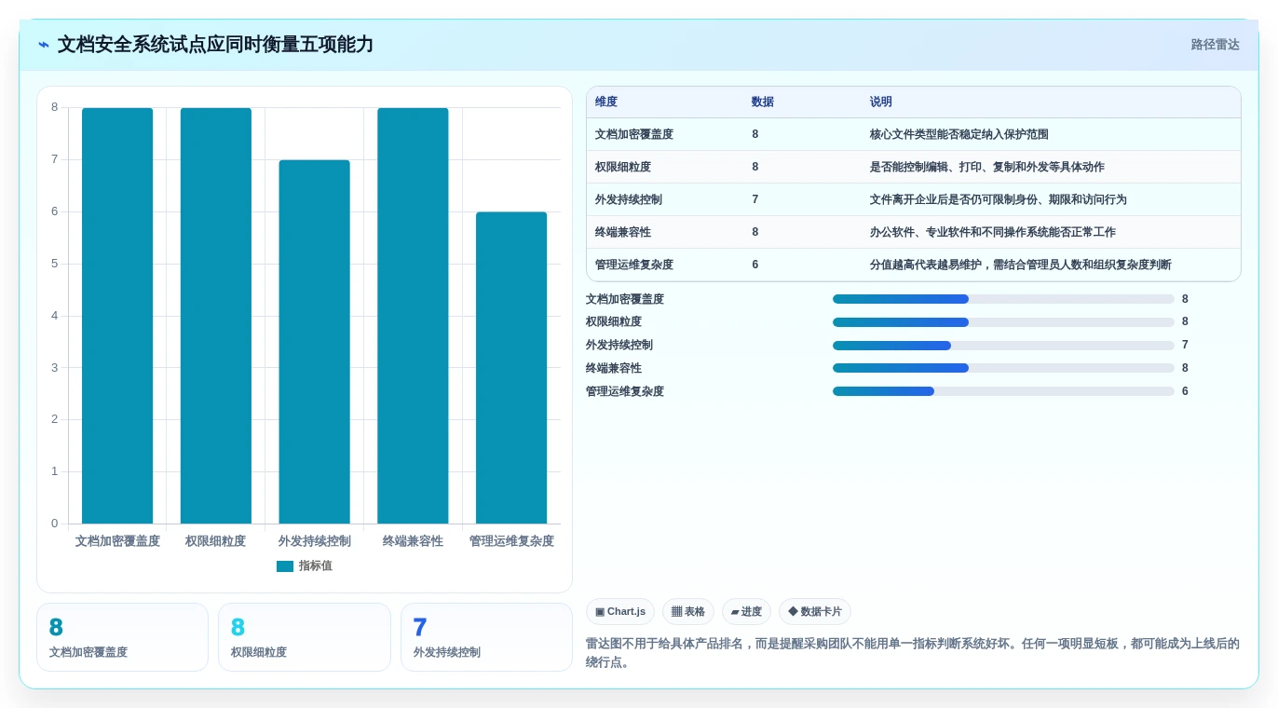Viewport: 1278px width, 708px height.
Task: Click x-axis label 终端兼容性
Action: pos(413,541)
